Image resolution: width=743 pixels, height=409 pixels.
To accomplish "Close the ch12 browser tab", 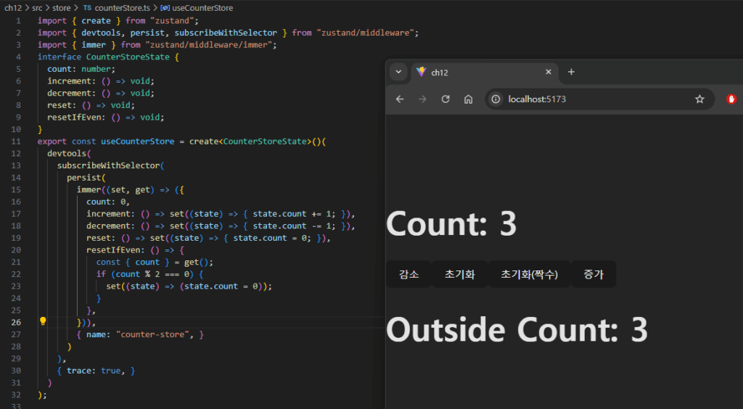I will click(x=549, y=72).
